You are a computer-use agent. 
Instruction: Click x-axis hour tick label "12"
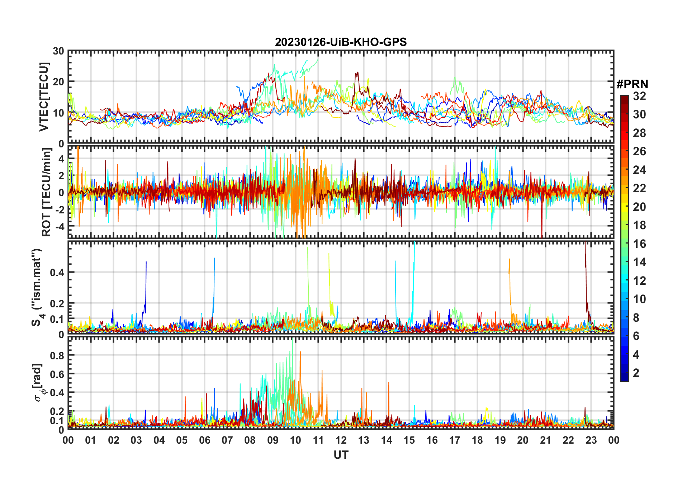coord(341,440)
